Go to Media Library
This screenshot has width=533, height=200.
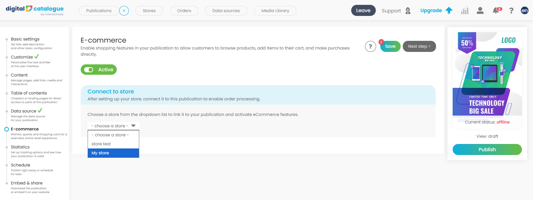point(275,11)
